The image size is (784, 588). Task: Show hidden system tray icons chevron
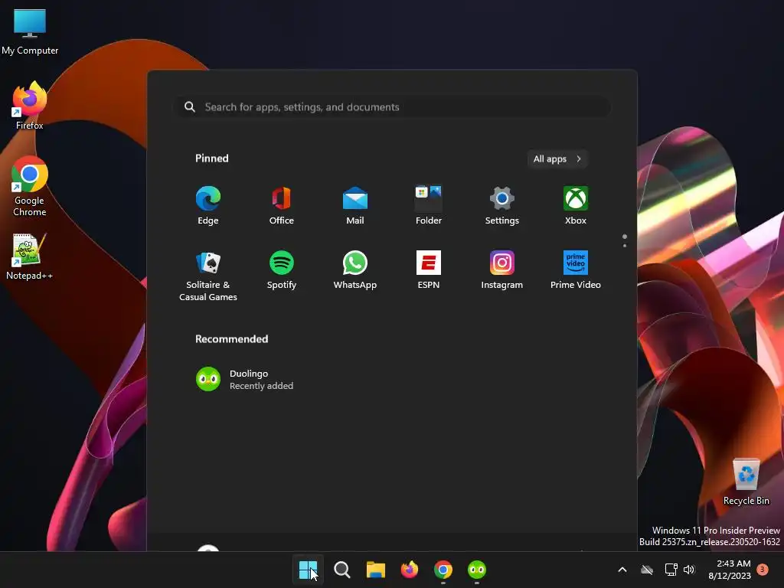click(x=622, y=570)
